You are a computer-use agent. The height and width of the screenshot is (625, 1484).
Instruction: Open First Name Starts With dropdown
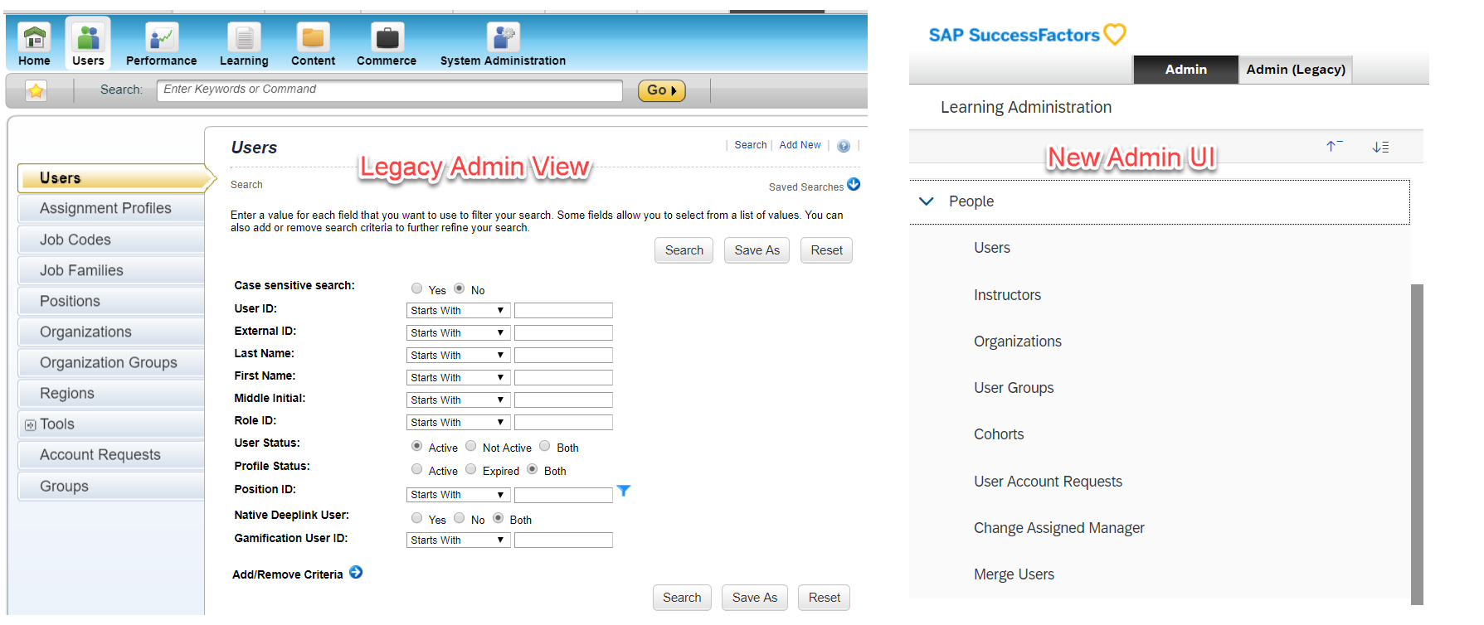[x=458, y=378]
